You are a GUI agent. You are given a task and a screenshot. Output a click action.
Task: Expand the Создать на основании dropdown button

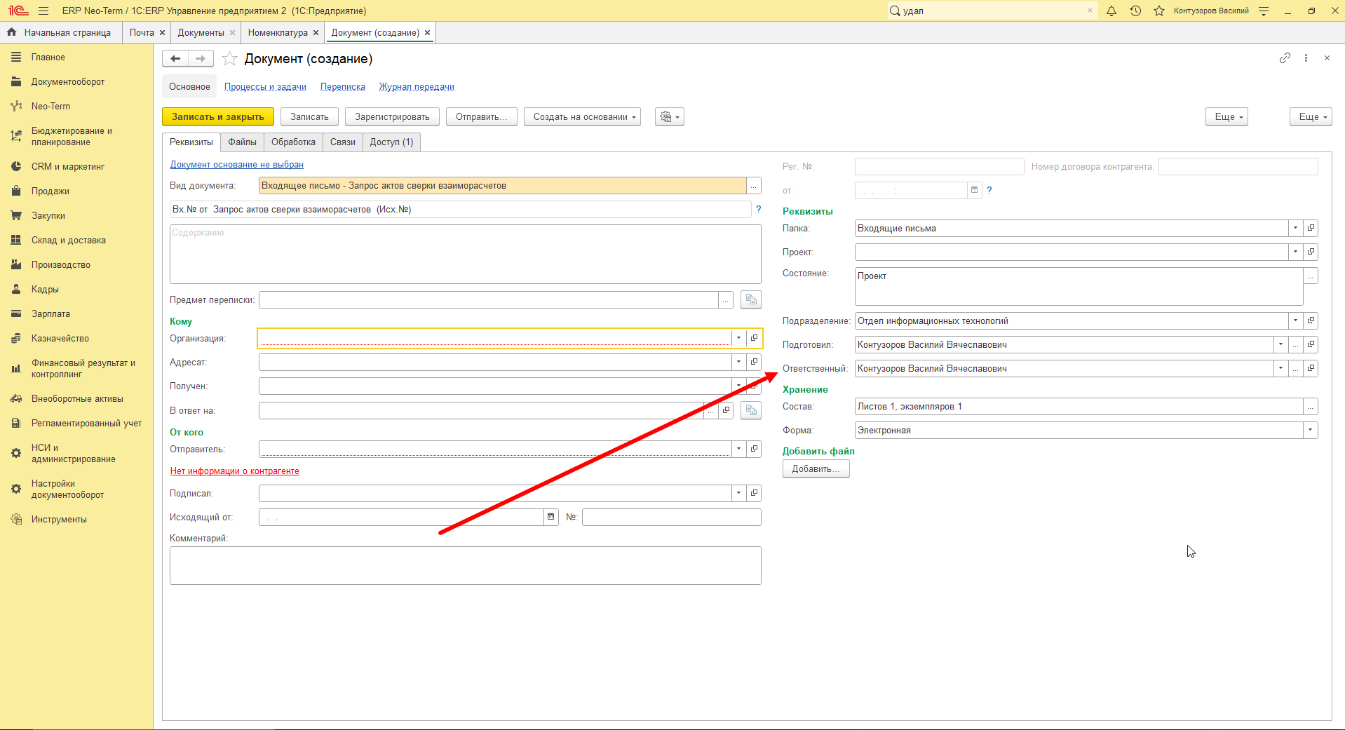582,116
